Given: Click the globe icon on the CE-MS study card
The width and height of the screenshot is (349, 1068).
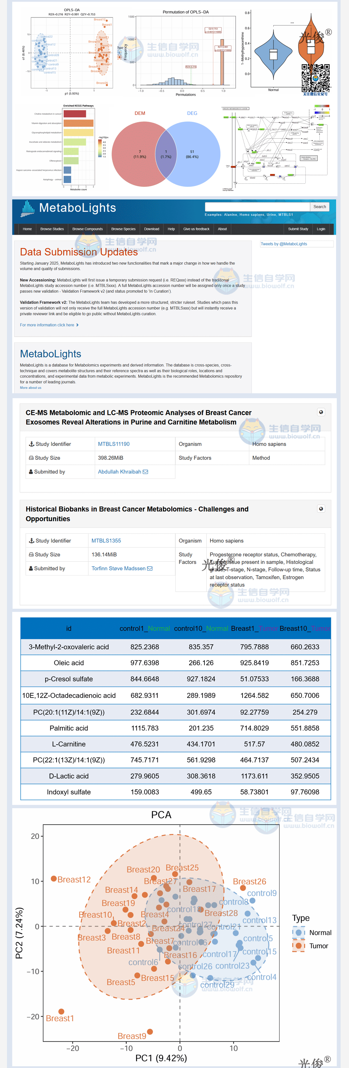Looking at the screenshot, I should 321,412.
